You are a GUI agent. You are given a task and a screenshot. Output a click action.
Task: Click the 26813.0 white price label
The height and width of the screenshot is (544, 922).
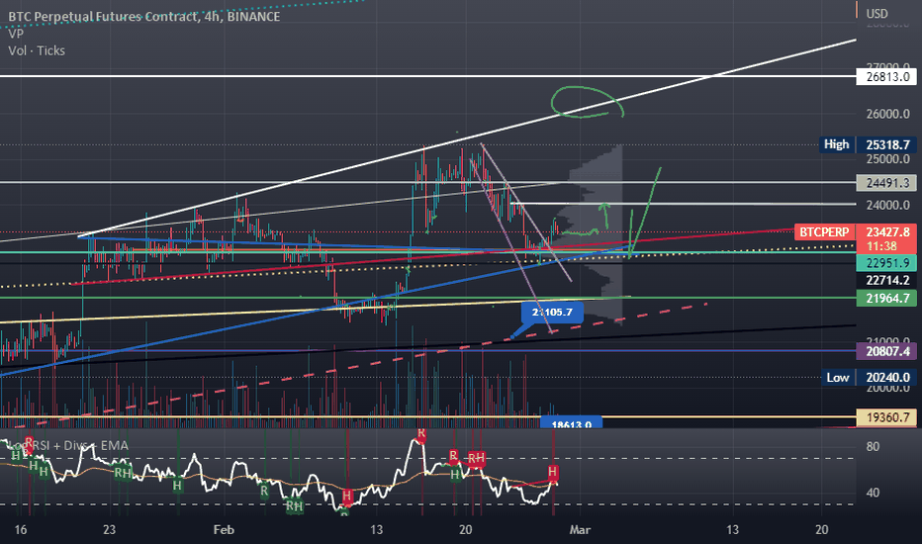(886, 76)
